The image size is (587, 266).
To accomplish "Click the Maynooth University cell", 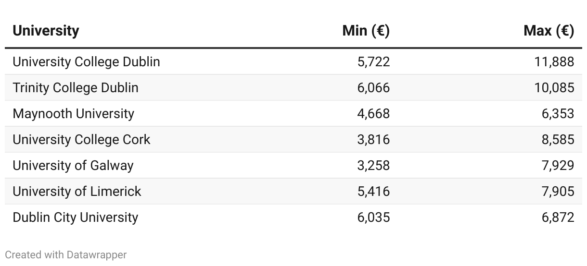I will [74, 114].
